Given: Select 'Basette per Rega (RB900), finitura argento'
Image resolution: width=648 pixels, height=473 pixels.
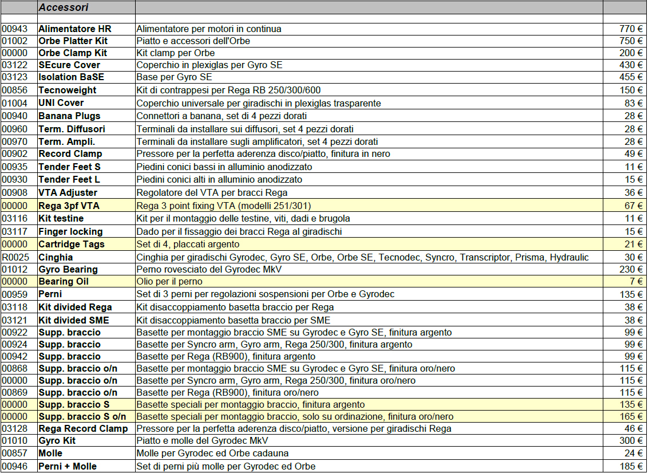Looking at the screenshot, I should (226, 356).
